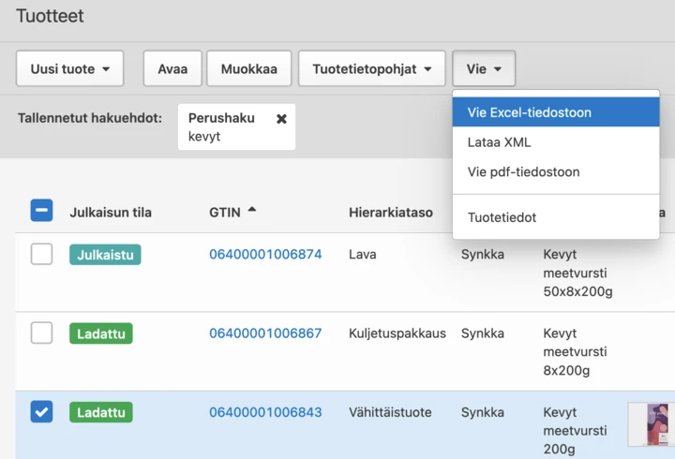Image resolution: width=675 pixels, height=459 pixels.
Task: Pick Vie pdf-tiedostoon in menu
Action: tap(523, 172)
